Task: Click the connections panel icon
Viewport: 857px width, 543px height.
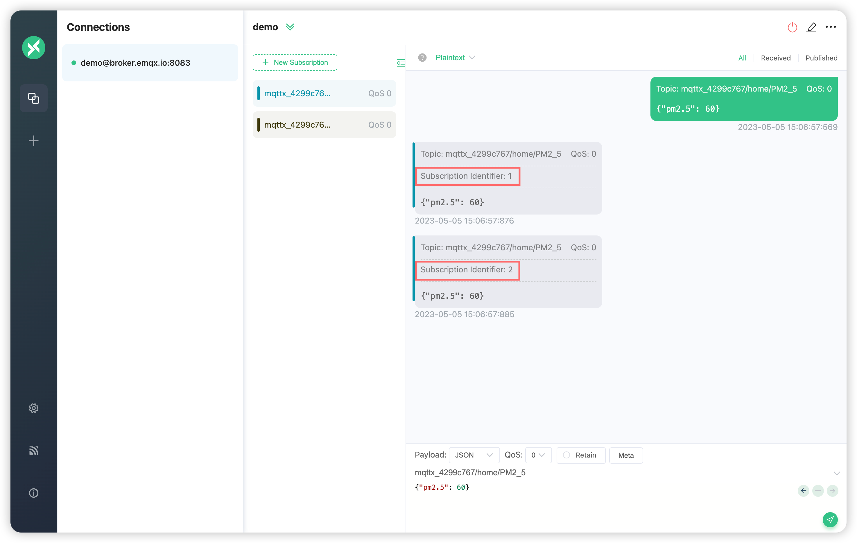Action: pos(34,98)
